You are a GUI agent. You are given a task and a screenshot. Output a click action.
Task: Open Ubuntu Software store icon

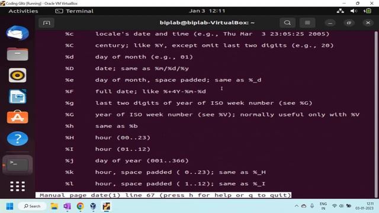(x=17, y=117)
